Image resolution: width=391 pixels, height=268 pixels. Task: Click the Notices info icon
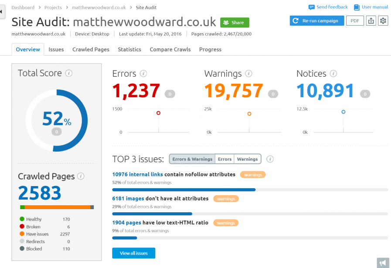[333, 74]
